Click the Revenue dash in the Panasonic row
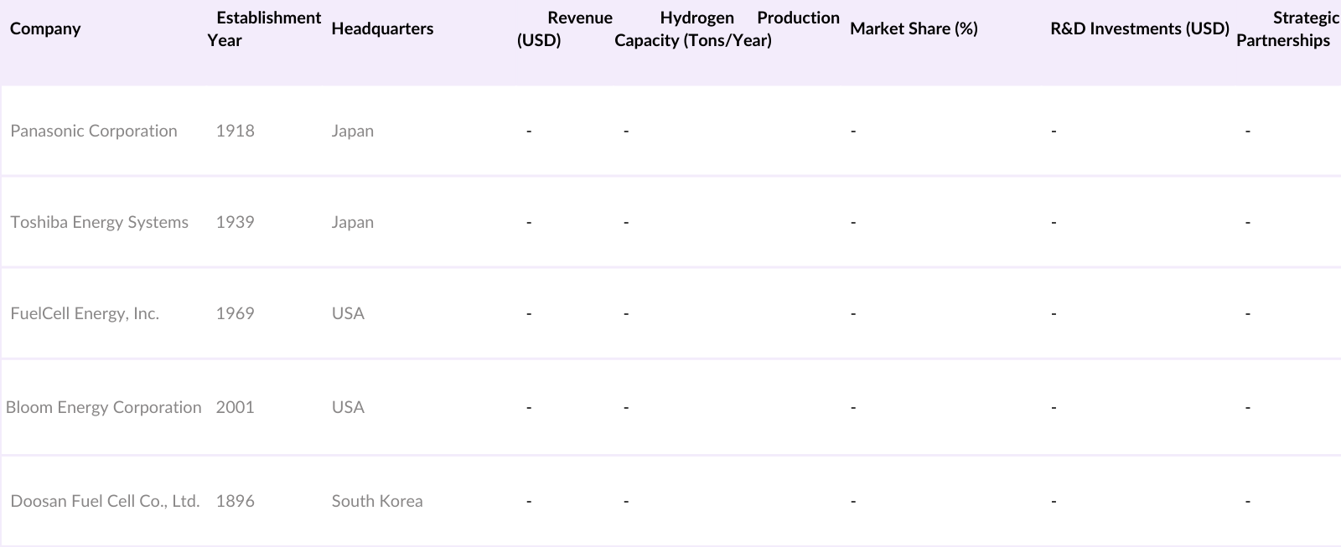 click(529, 131)
